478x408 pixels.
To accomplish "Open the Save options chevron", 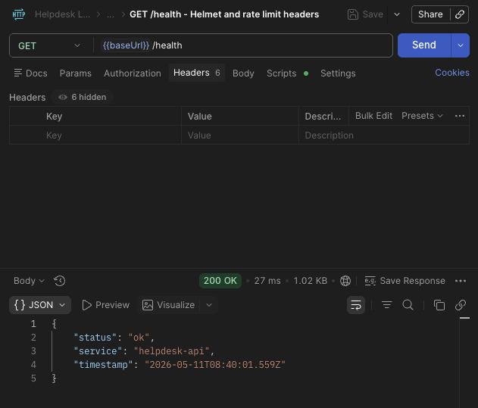I will click(x=397, y=14).
